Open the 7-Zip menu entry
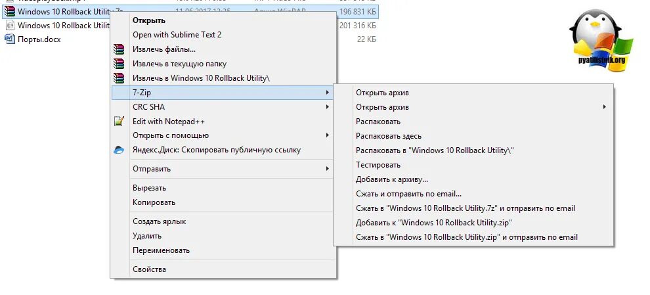 (x=223, y=93)
